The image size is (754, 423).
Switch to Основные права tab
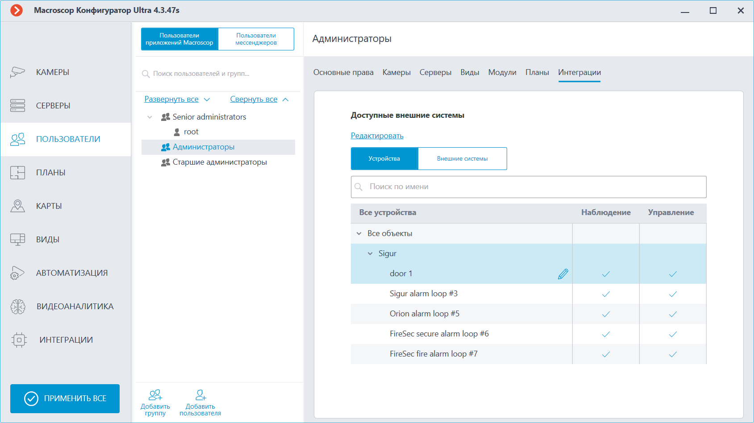click(x=343, y=72)
